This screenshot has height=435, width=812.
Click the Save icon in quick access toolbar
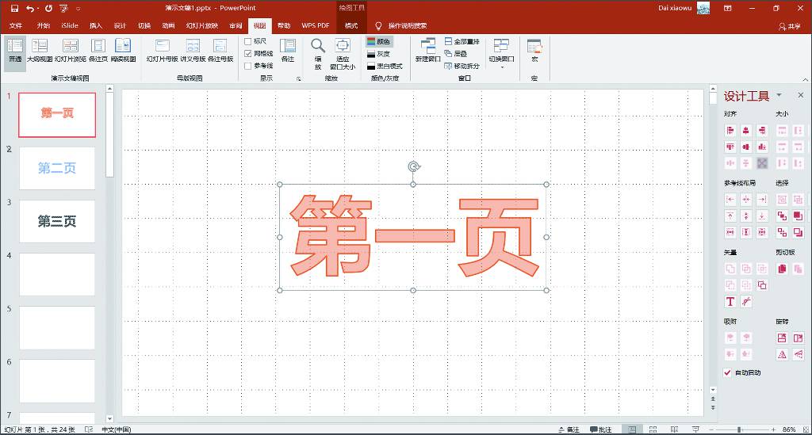tap(14, 8)
